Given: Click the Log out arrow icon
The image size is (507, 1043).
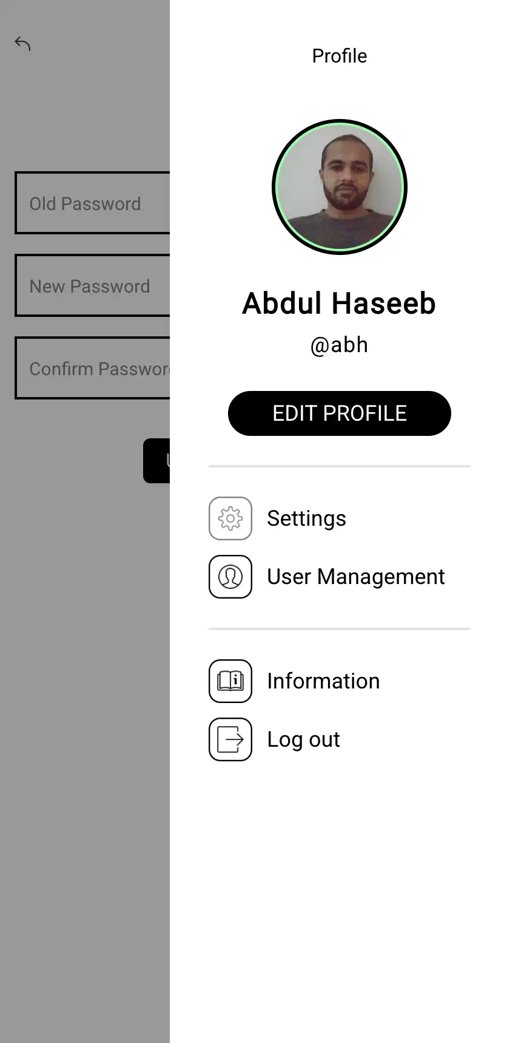Looking at the screenshot, I should pos(230,739).
